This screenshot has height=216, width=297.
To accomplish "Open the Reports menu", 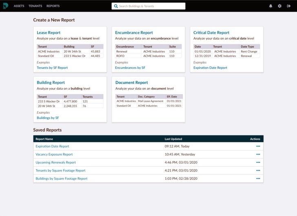I will [53, 6].
